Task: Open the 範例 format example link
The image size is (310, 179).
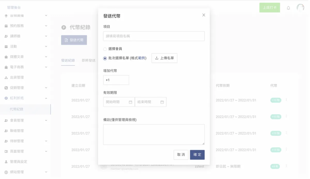Action: coord(142,58)
